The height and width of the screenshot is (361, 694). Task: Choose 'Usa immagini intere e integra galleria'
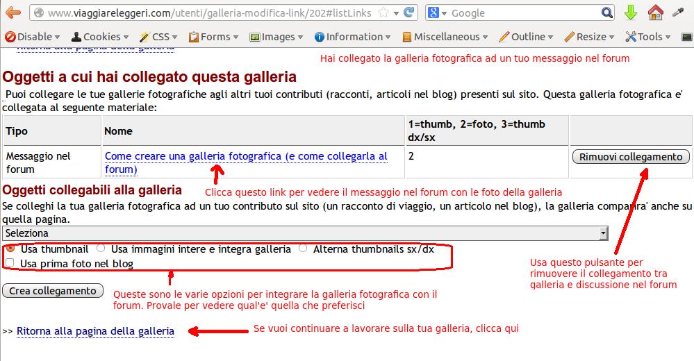pos(101,249)
